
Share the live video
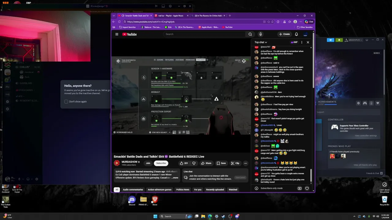tap(206, 163)
